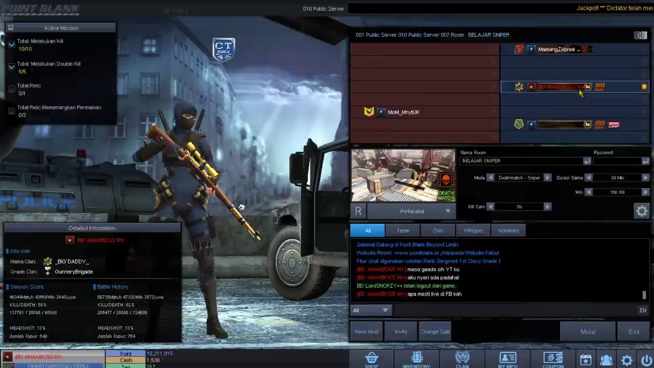
Task: Click the R random map button
Action: point(358,211)
